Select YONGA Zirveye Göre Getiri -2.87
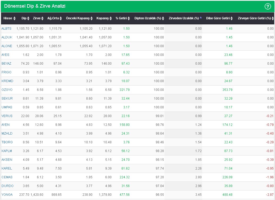 [270, 195]
